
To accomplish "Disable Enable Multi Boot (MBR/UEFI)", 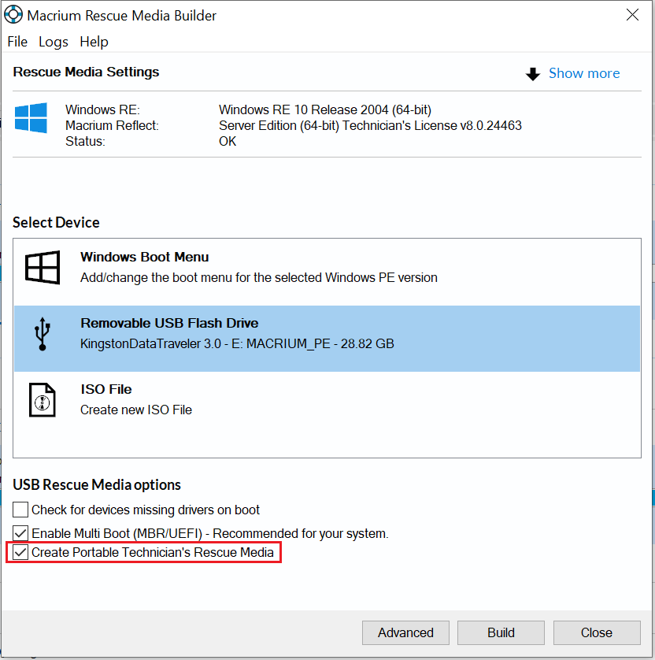I will click(x=20, y=533).
